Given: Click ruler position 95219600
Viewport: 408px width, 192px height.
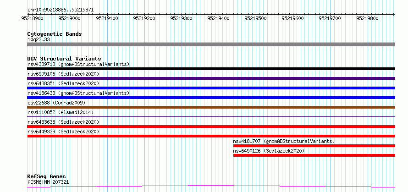Looking at the screenshot, I should (x=293, y=18).
